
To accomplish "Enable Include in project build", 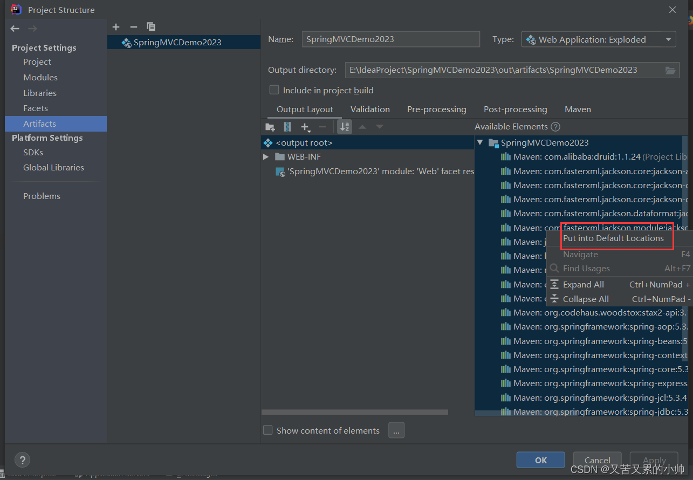I will (275, 90).
